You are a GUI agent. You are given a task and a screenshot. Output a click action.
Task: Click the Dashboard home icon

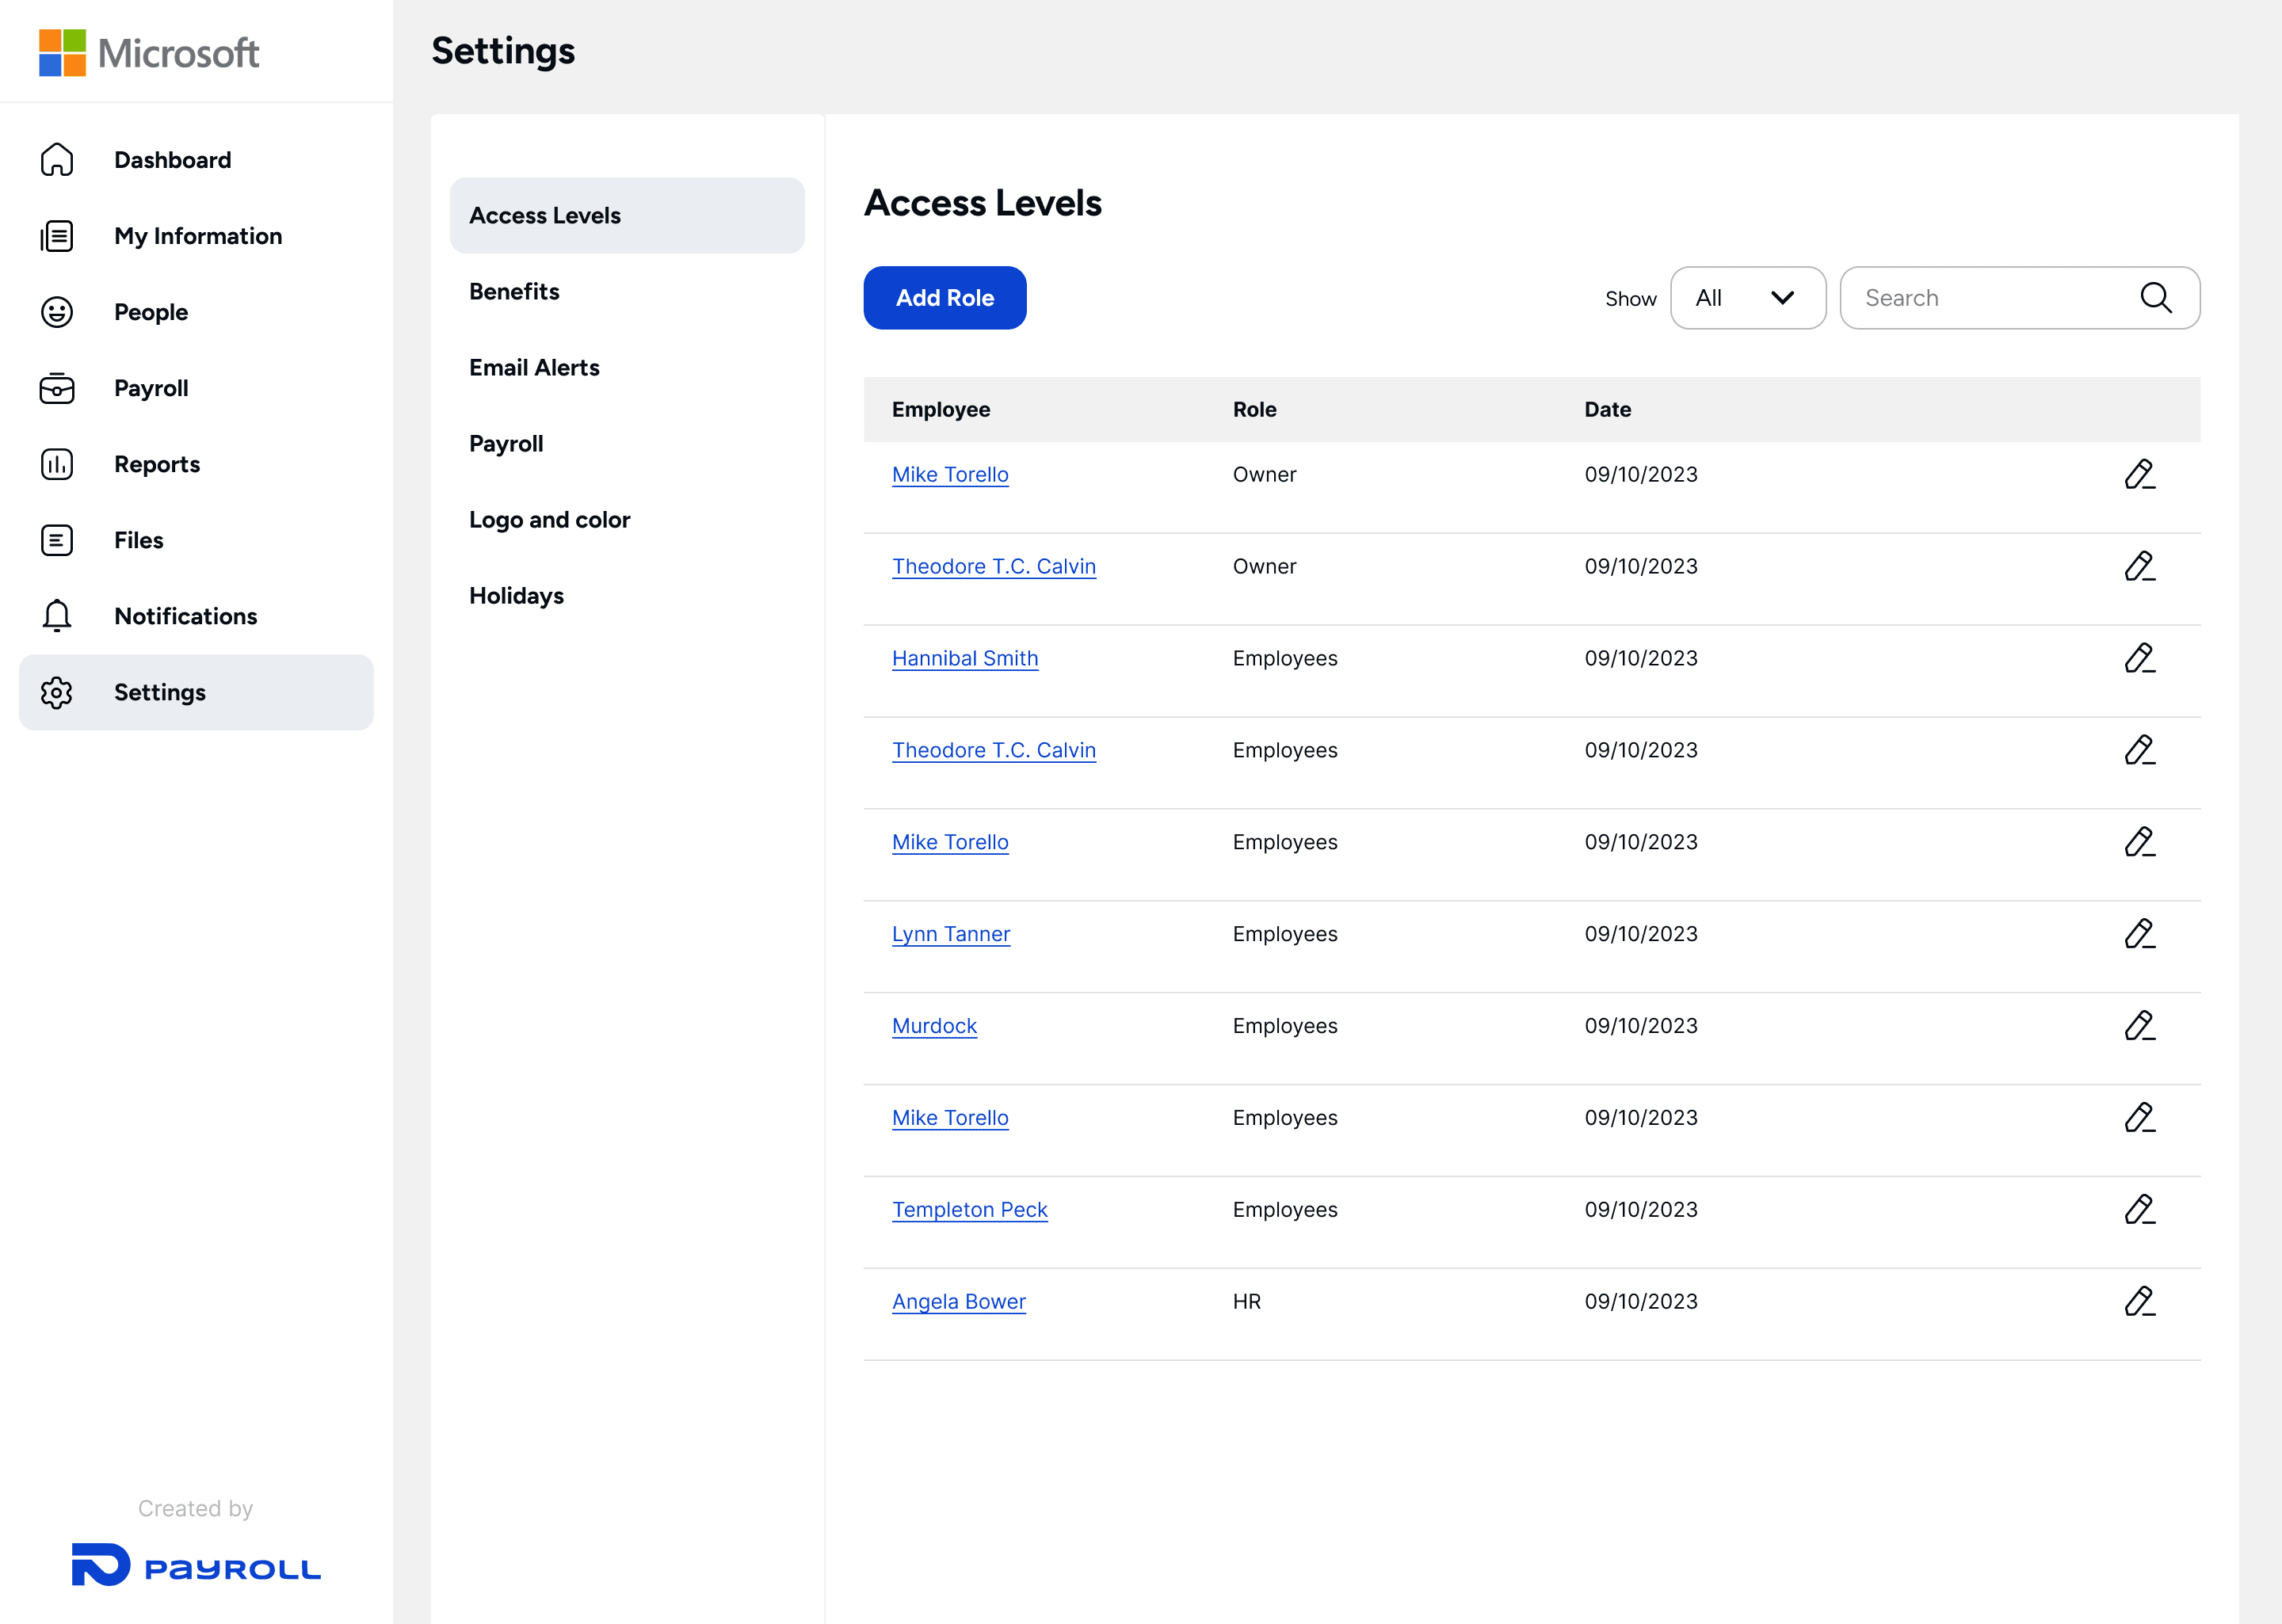(57, 160)
